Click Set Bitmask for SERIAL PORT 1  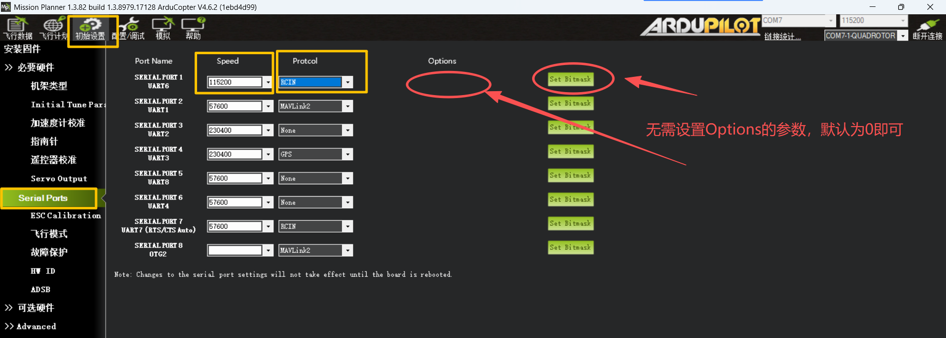click(x=571, y=79)
